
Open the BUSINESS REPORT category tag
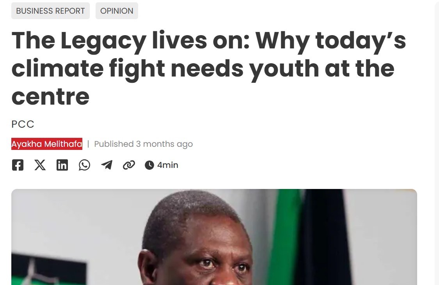click(x=50, y=11)
